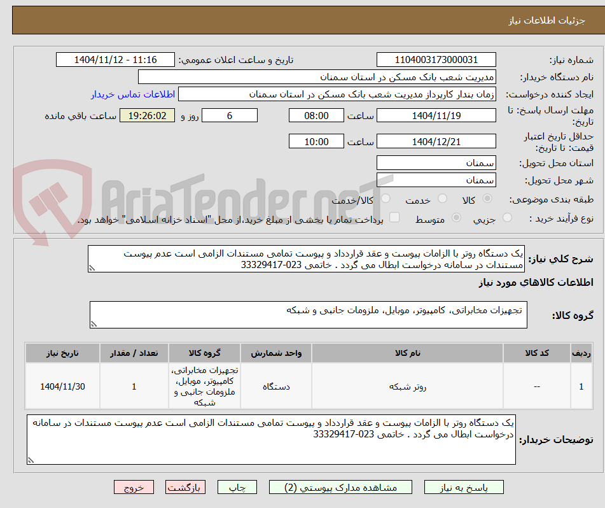Select the جزیی purchase type radio

pos(508,218)
